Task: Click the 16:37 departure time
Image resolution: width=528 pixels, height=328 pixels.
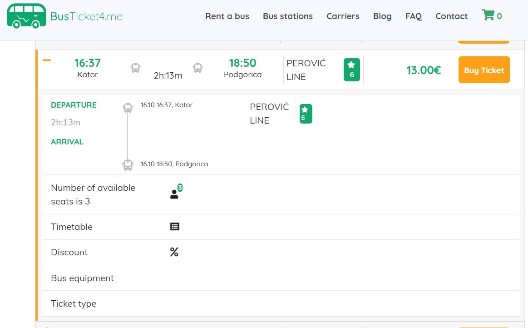Action: click(88, 63)
